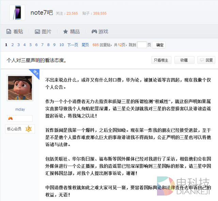Click the 游戏 gamepad icon

[94, 32]
